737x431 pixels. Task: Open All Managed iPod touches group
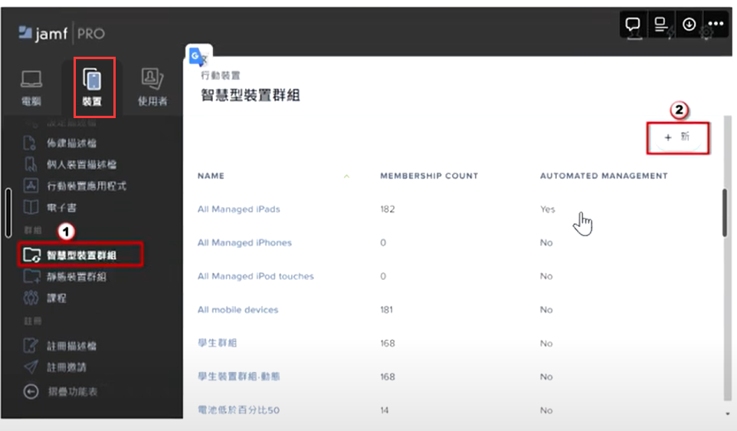click(256, 276)
